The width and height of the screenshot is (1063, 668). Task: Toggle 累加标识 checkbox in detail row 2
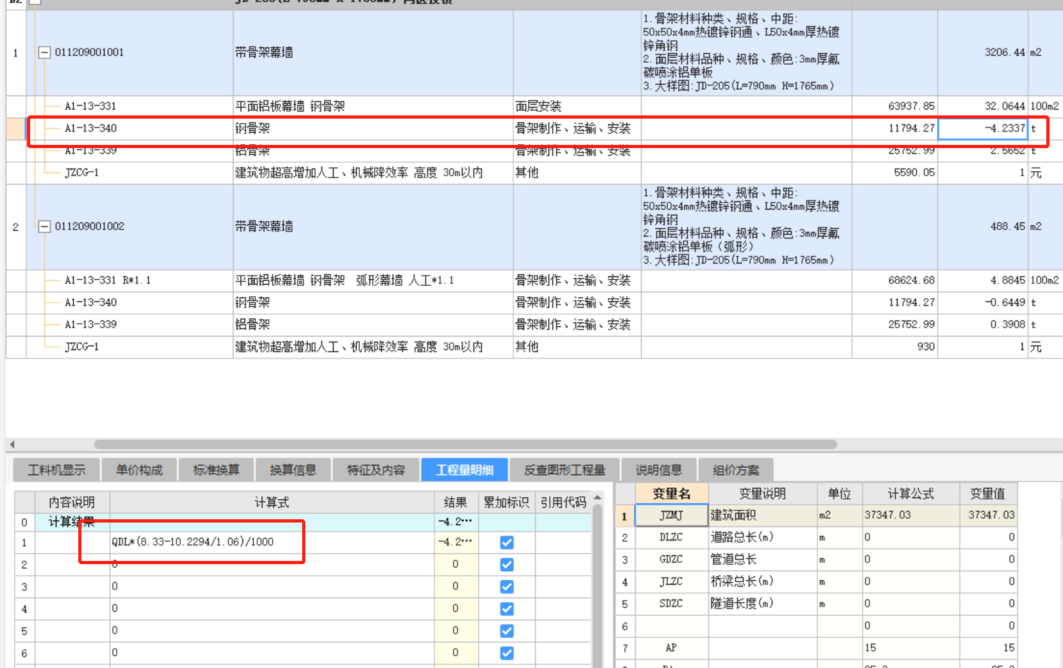pos(507,564)
